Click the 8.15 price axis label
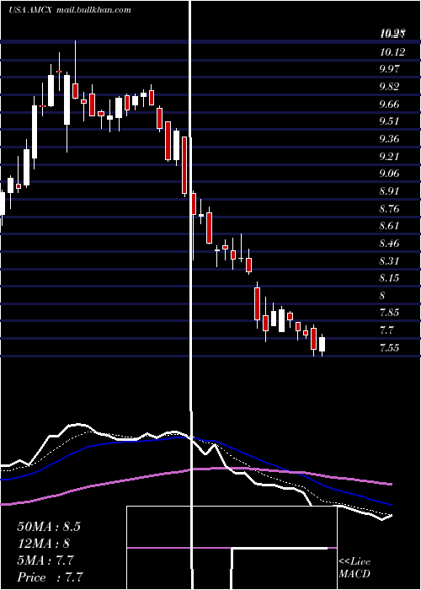 (389, 278)
